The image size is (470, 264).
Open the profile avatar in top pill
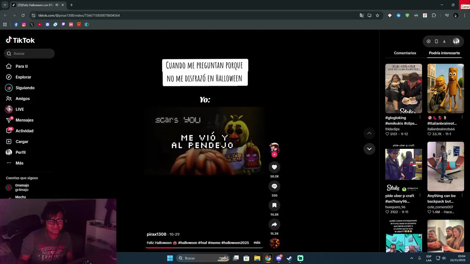[x=456, y=41]
